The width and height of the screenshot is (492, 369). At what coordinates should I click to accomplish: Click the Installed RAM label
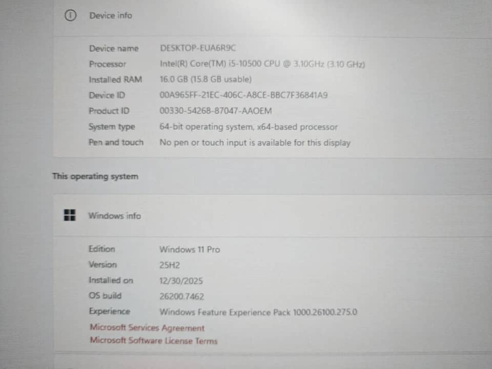(115, 79)
